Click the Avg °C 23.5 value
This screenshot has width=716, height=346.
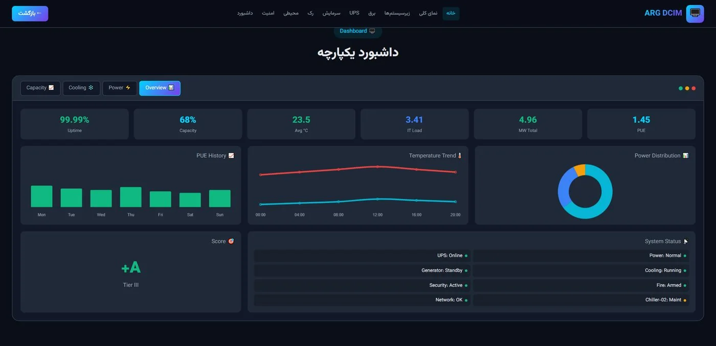(x=301, y=120)
